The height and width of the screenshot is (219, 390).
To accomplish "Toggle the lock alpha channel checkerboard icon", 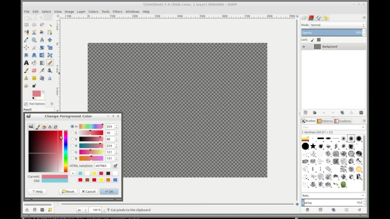I will 319,40.
